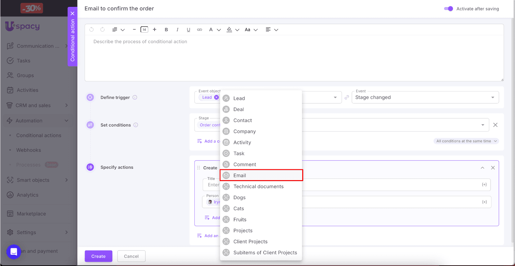Apply underline formatting in toolbar
Image resolution: width=515 pixels, height=266 pixels.
[x=188, y=30]
